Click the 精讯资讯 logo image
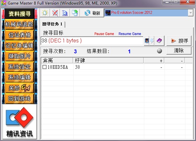 pos(20,122)
